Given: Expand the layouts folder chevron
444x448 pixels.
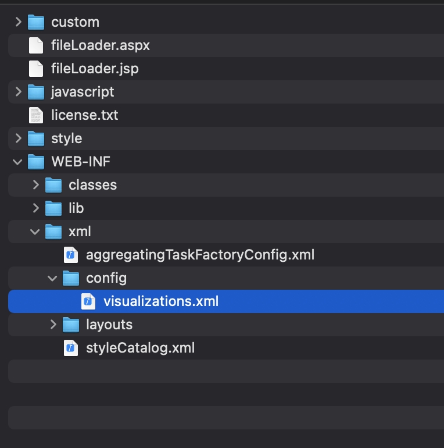Looking at the screenshot, I should click(53, 325).
